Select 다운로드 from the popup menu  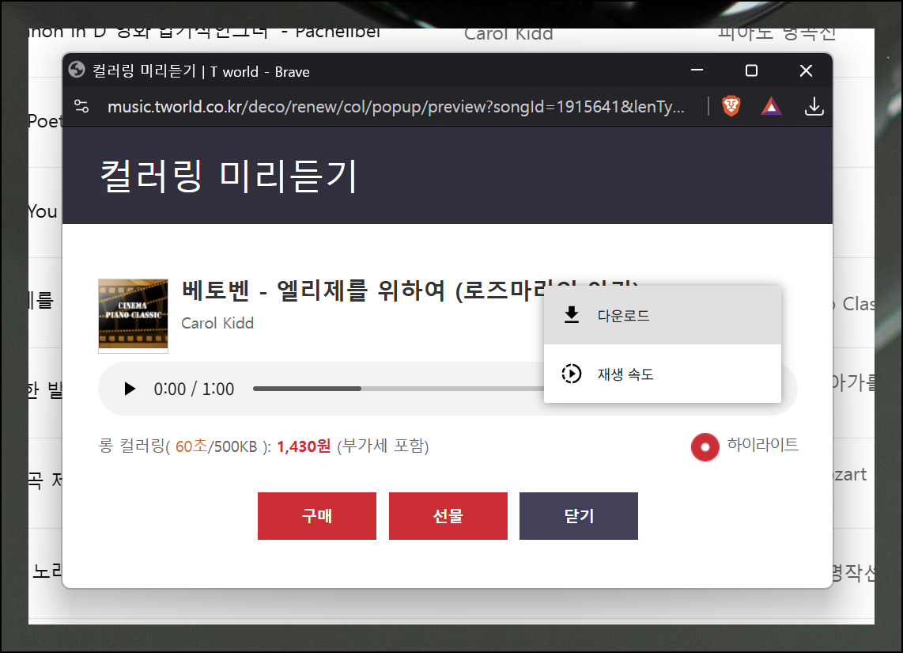click(663, 315)
